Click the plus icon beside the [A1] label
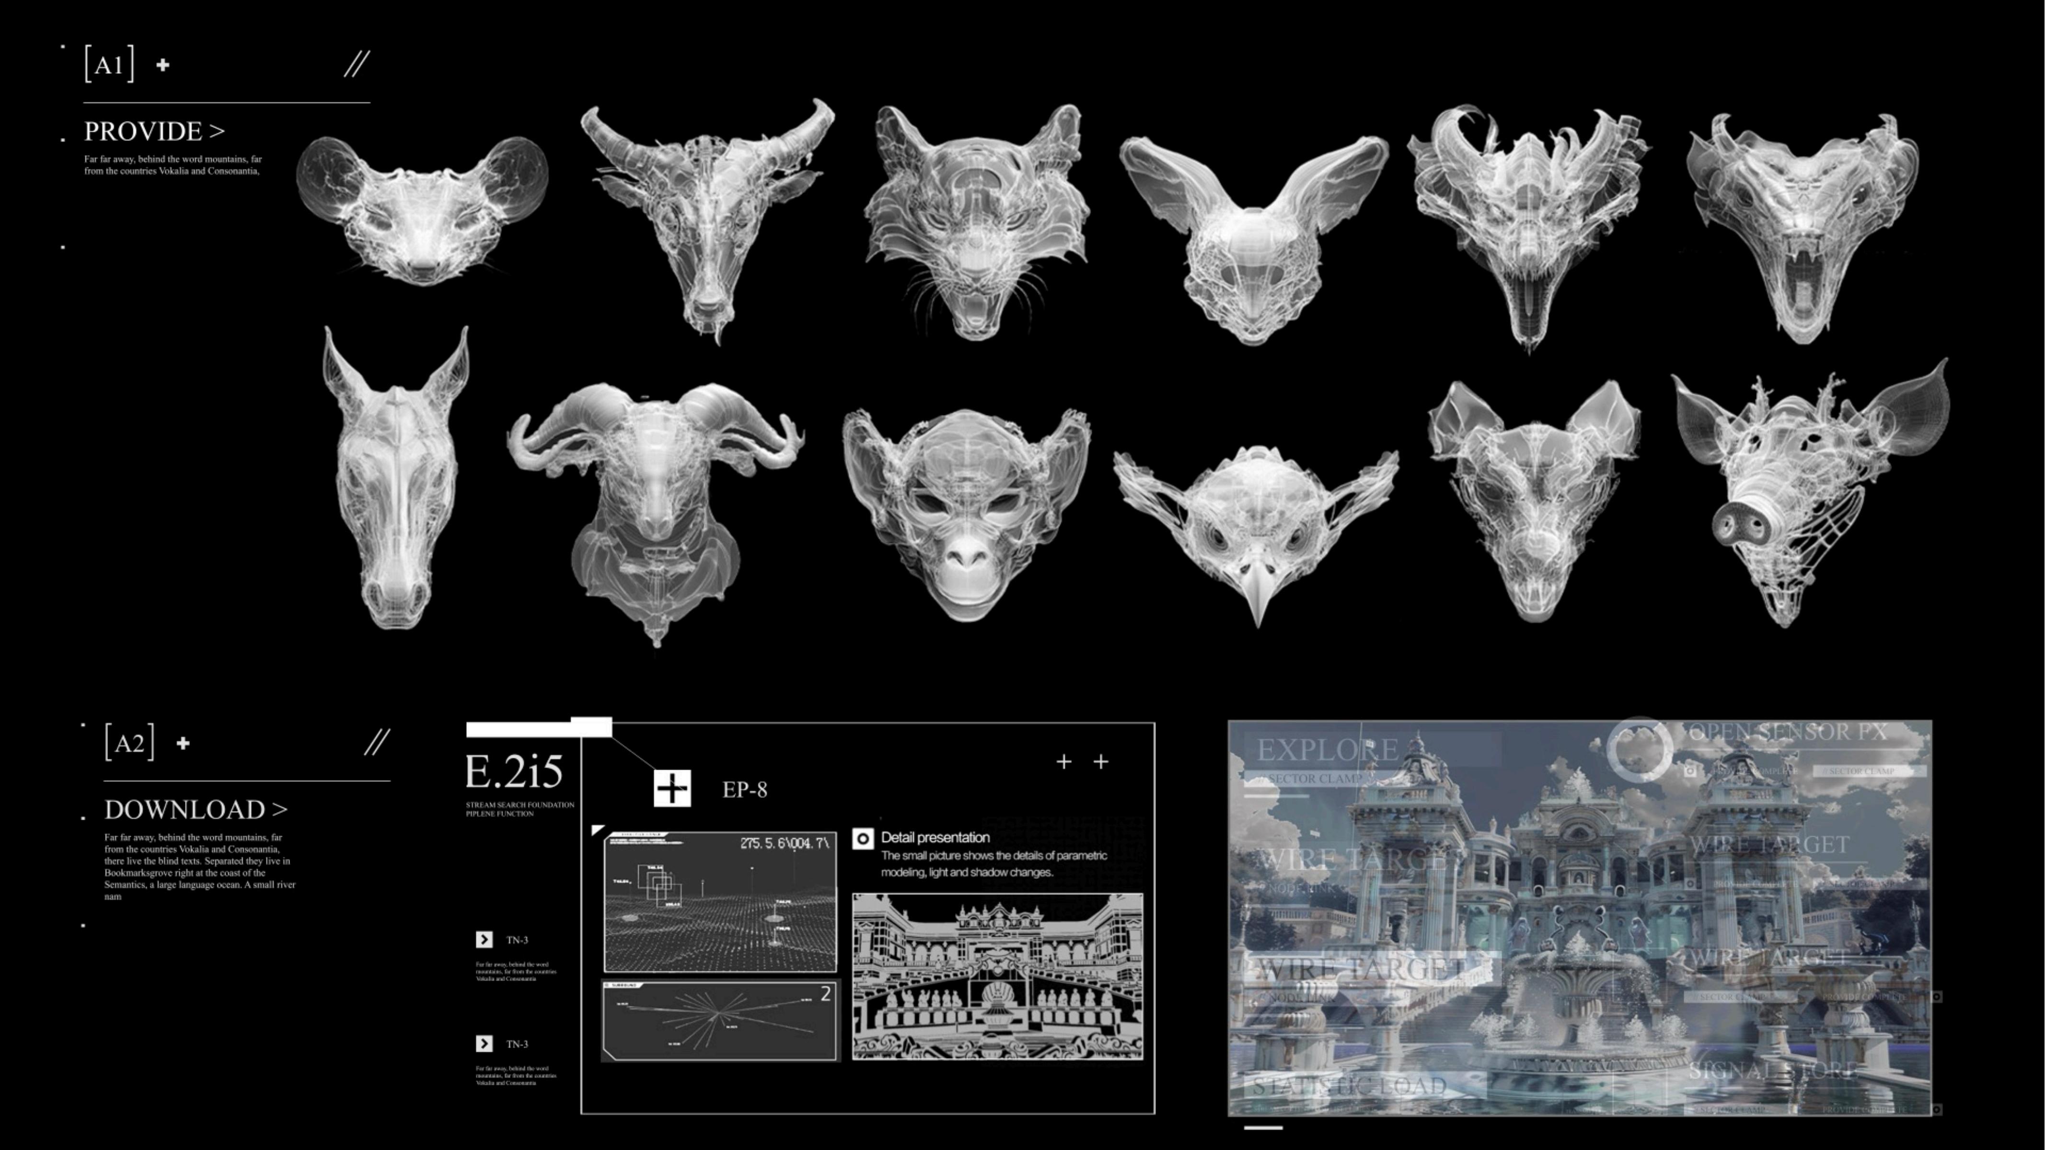This screenshot has width=2045, height=1150. (163, 65)
